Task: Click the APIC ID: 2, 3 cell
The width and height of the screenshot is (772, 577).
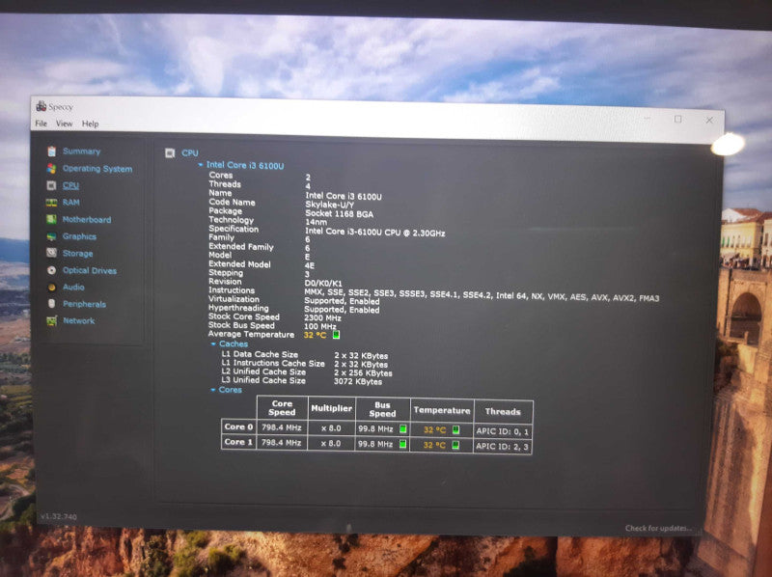Action: tap(502, 447)
